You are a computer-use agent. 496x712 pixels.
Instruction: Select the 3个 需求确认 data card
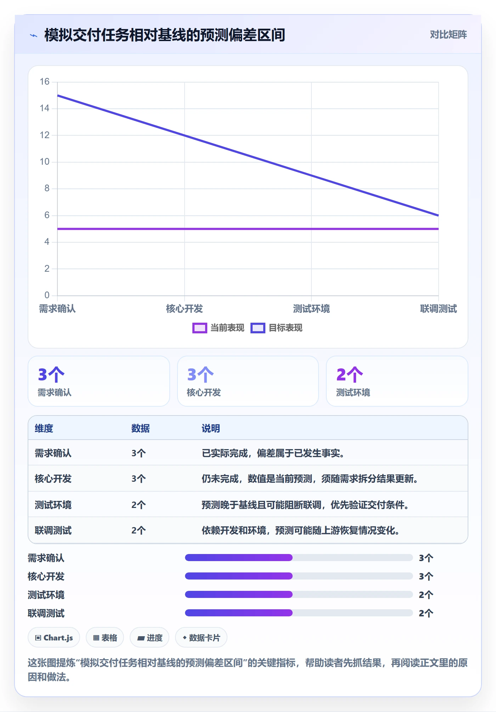tap(99, 381)
